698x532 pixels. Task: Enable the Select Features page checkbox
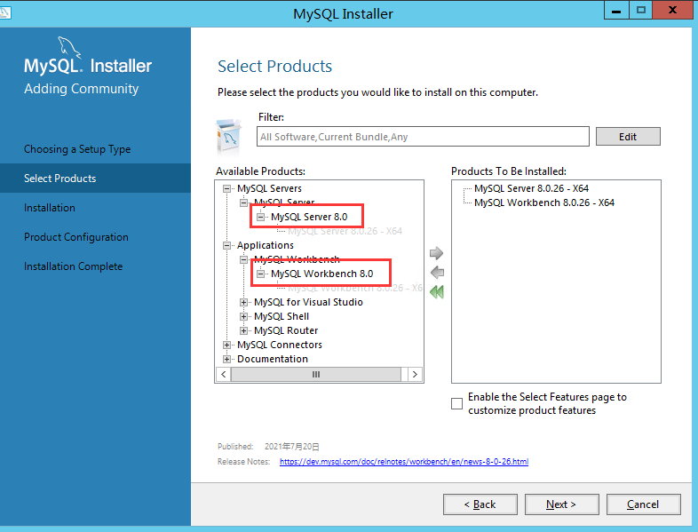pyautogui.click(x=456, y=403)
